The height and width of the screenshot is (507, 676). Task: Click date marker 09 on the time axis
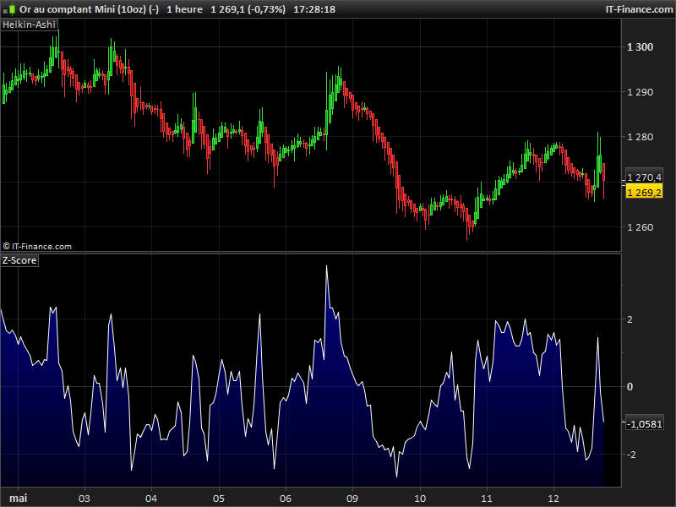352,497
